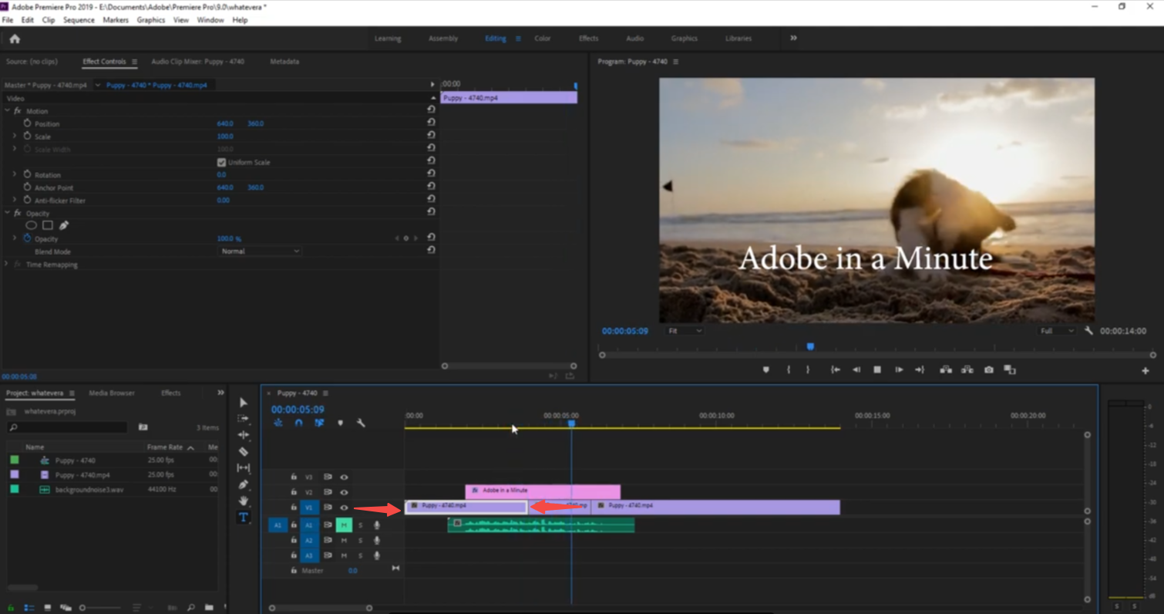The width and height of the screenshot is (1164, 614).
Task: Reset the Opacity parameter
Action: [x=431, y=238]
